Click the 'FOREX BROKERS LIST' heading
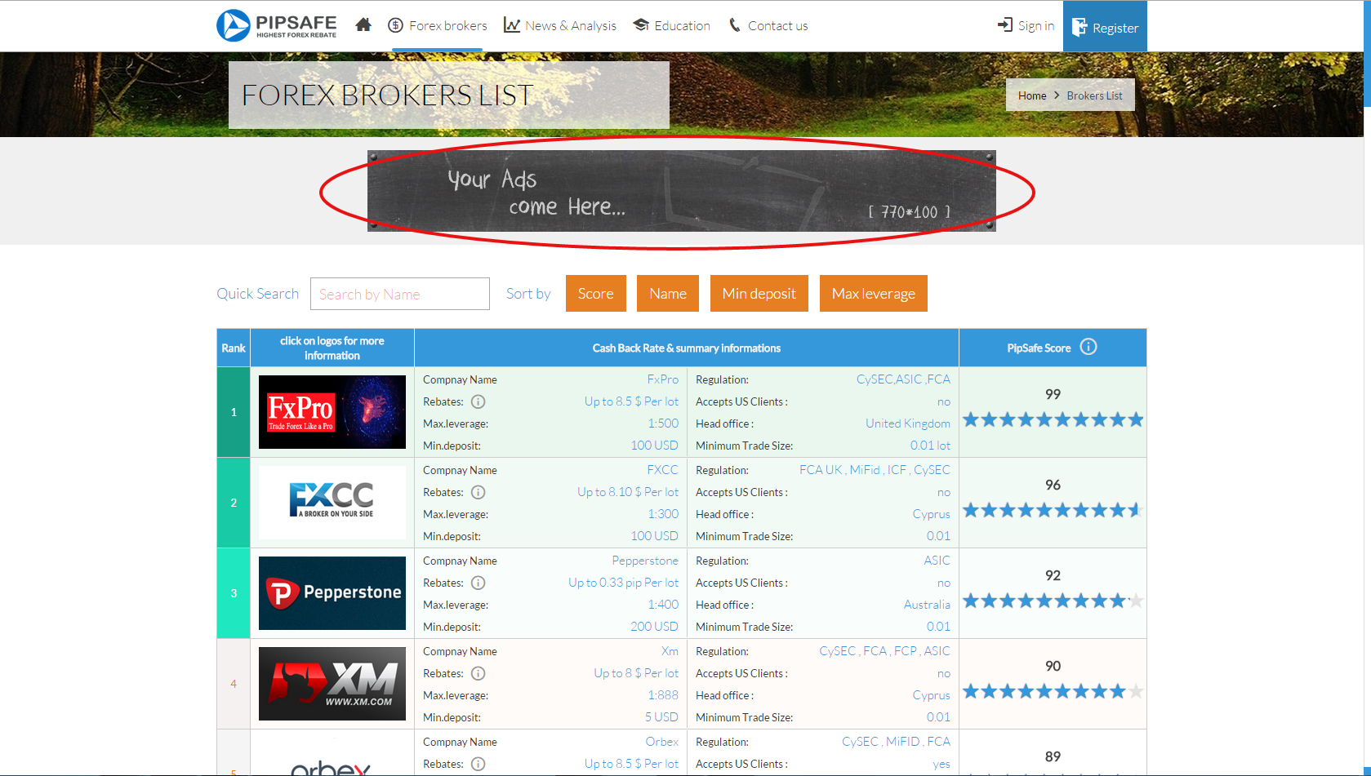Viewport: 1371px width, 776px height. click(x=388, y=95)
